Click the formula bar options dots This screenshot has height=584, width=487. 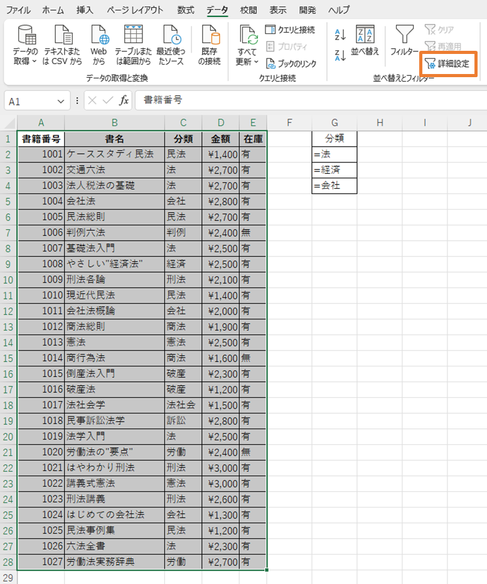pyautogui.click(x=77, y=100)
